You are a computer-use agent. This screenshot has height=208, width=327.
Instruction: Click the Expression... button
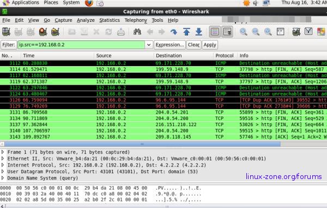(169, 45)
